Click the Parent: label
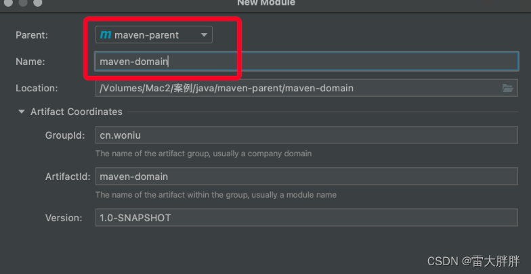531x274 pixels. tap(32, 35)
